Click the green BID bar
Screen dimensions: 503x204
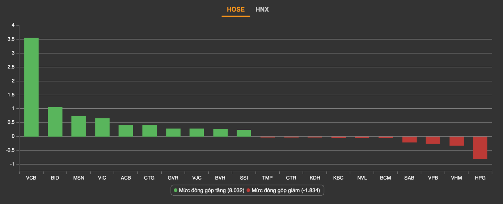click(55, 122)
